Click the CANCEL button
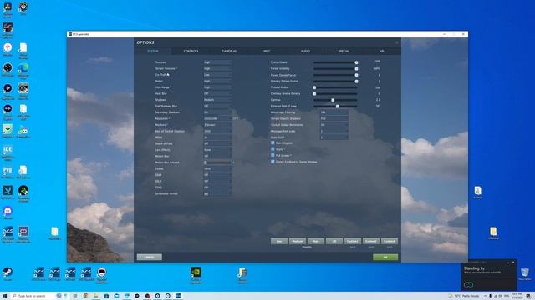The width and height of the screenshot is (535, 300). 150,257
